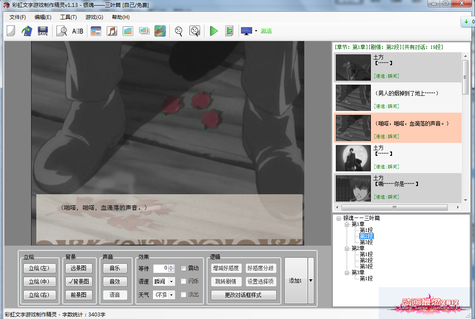Image resolution: width=475 pixels, height=319 pixels.
Task: Click the 音乐 sound button
Action: [115, 268]
